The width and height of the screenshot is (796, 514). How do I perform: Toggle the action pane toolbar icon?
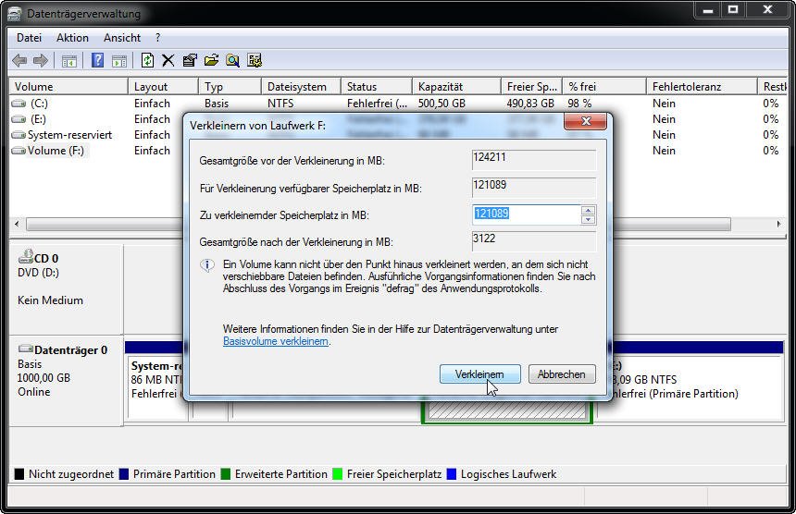[119, 61]
